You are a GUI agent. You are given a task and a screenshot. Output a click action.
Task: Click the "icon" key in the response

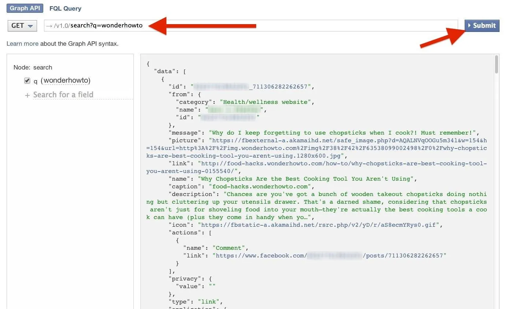179,225
